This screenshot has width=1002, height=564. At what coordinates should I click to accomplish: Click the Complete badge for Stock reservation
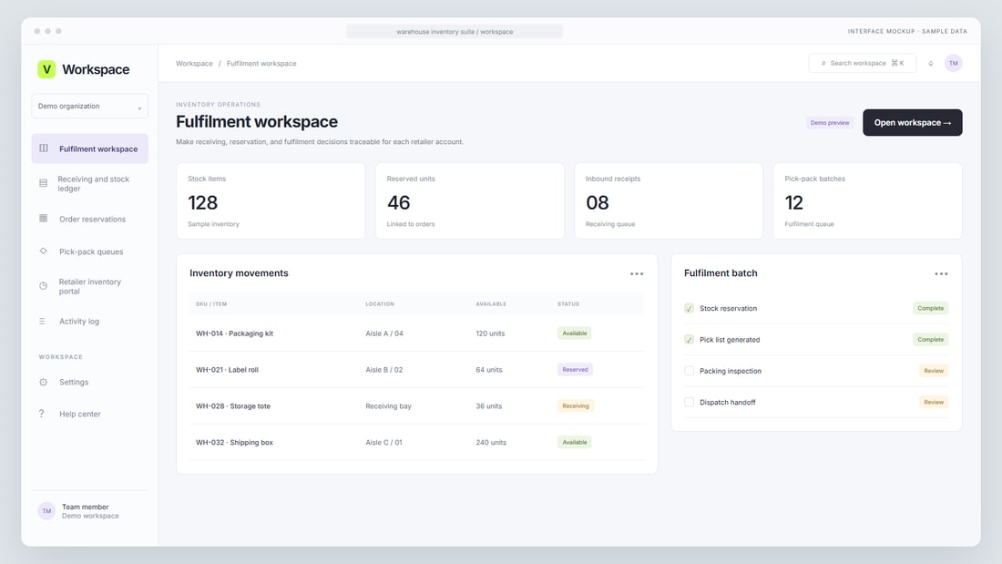pos(930,308)
